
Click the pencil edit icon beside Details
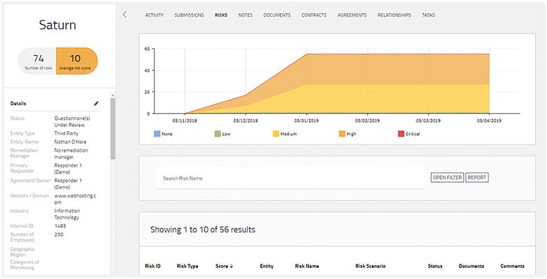click(x=97, y=103)
